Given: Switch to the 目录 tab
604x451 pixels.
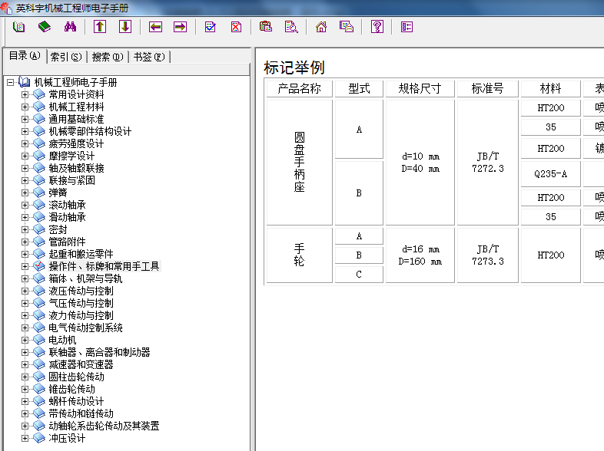Looking at the screenshot, I should tap(25, 56).
